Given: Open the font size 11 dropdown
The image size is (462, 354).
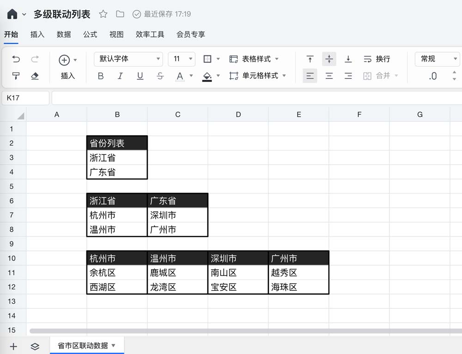Looking at the screenshot, I should point(182,59).
